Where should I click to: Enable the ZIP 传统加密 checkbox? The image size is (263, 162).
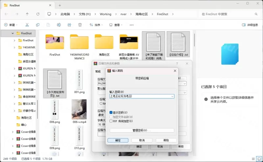point(111,121)
